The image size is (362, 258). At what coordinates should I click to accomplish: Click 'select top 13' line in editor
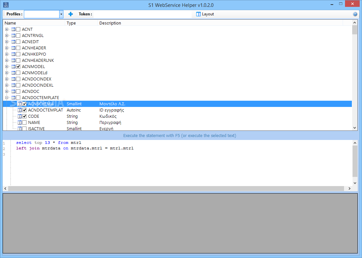(x=48, y=143)
